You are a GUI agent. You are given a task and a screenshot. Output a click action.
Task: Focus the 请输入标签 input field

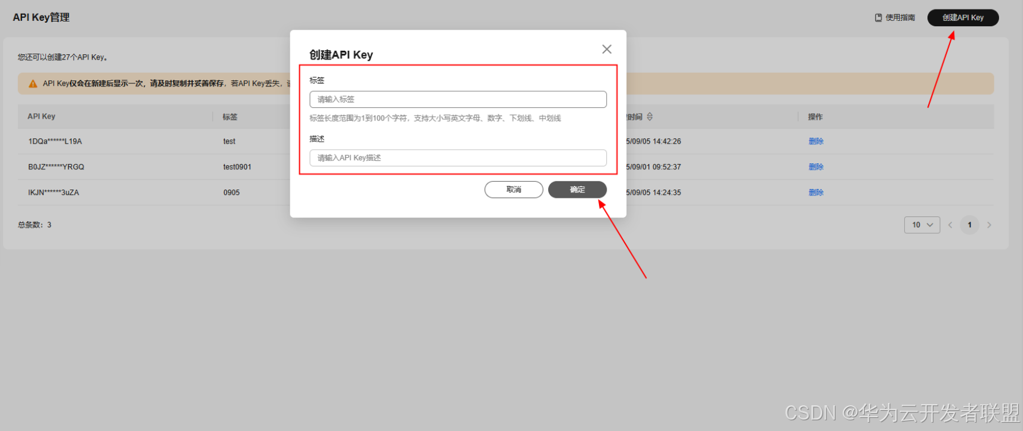click(458, 100)
